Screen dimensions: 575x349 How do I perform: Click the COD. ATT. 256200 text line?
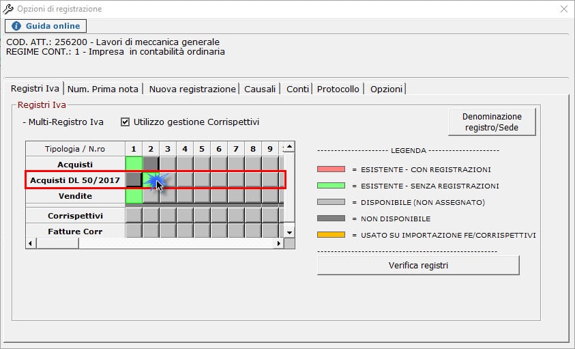(113, 42)
